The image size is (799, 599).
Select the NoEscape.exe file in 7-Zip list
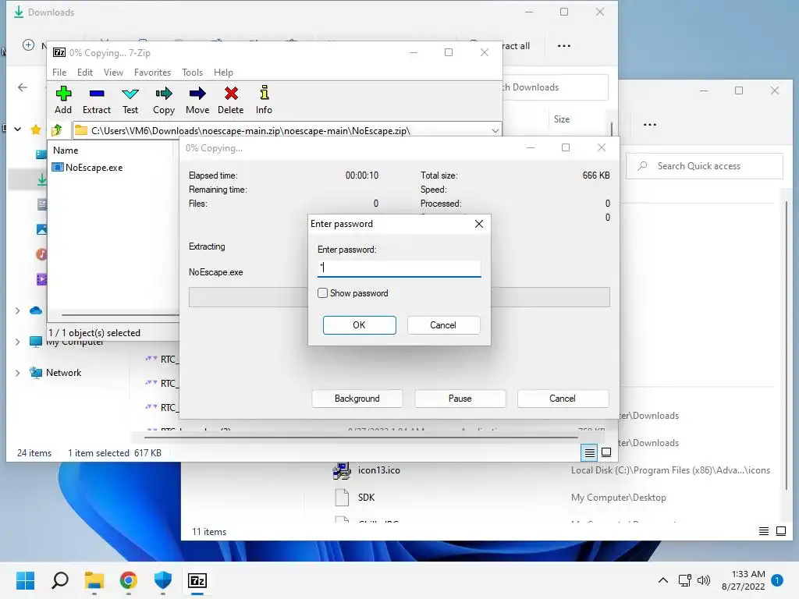tap(87, 168)
